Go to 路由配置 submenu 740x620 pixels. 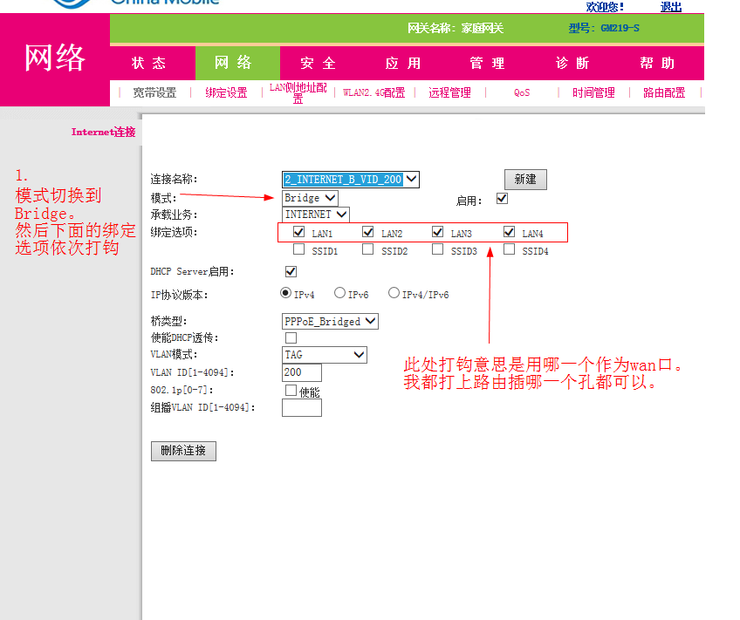[x=664, y=93]
